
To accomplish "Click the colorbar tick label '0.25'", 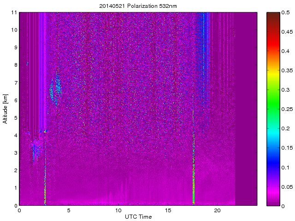I will pos(287,109).
